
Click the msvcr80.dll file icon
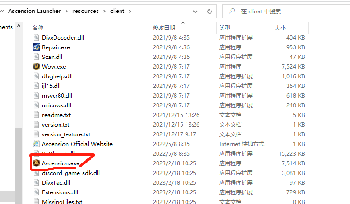36,95
